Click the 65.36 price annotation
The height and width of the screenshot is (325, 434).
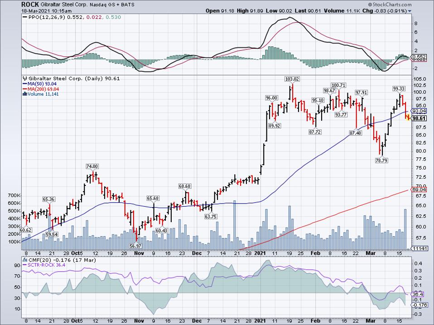coord(49,199)
